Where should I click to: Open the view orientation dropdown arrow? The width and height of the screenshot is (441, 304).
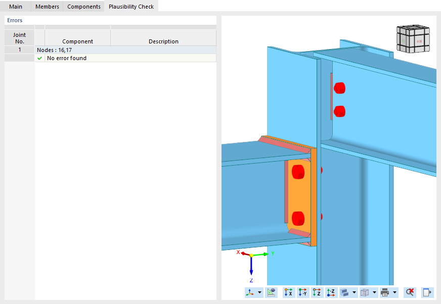click(x=259, y=292)
